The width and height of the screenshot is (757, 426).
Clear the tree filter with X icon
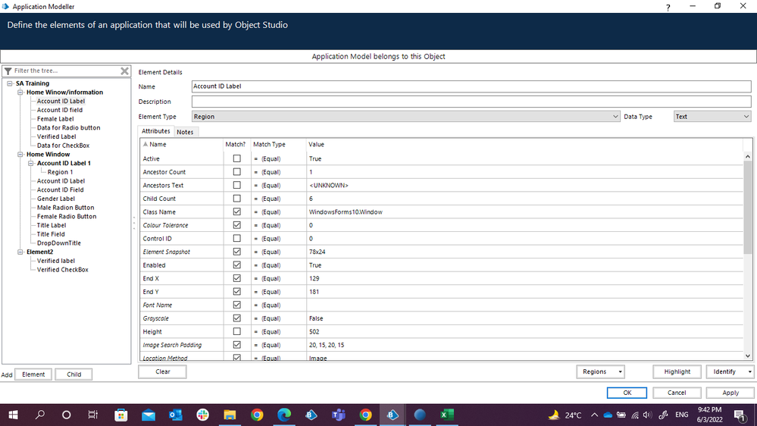125,71
